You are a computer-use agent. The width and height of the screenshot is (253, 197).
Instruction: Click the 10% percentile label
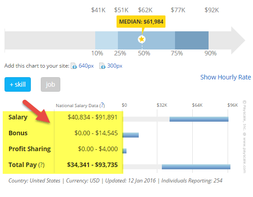[x=97, y=53]
